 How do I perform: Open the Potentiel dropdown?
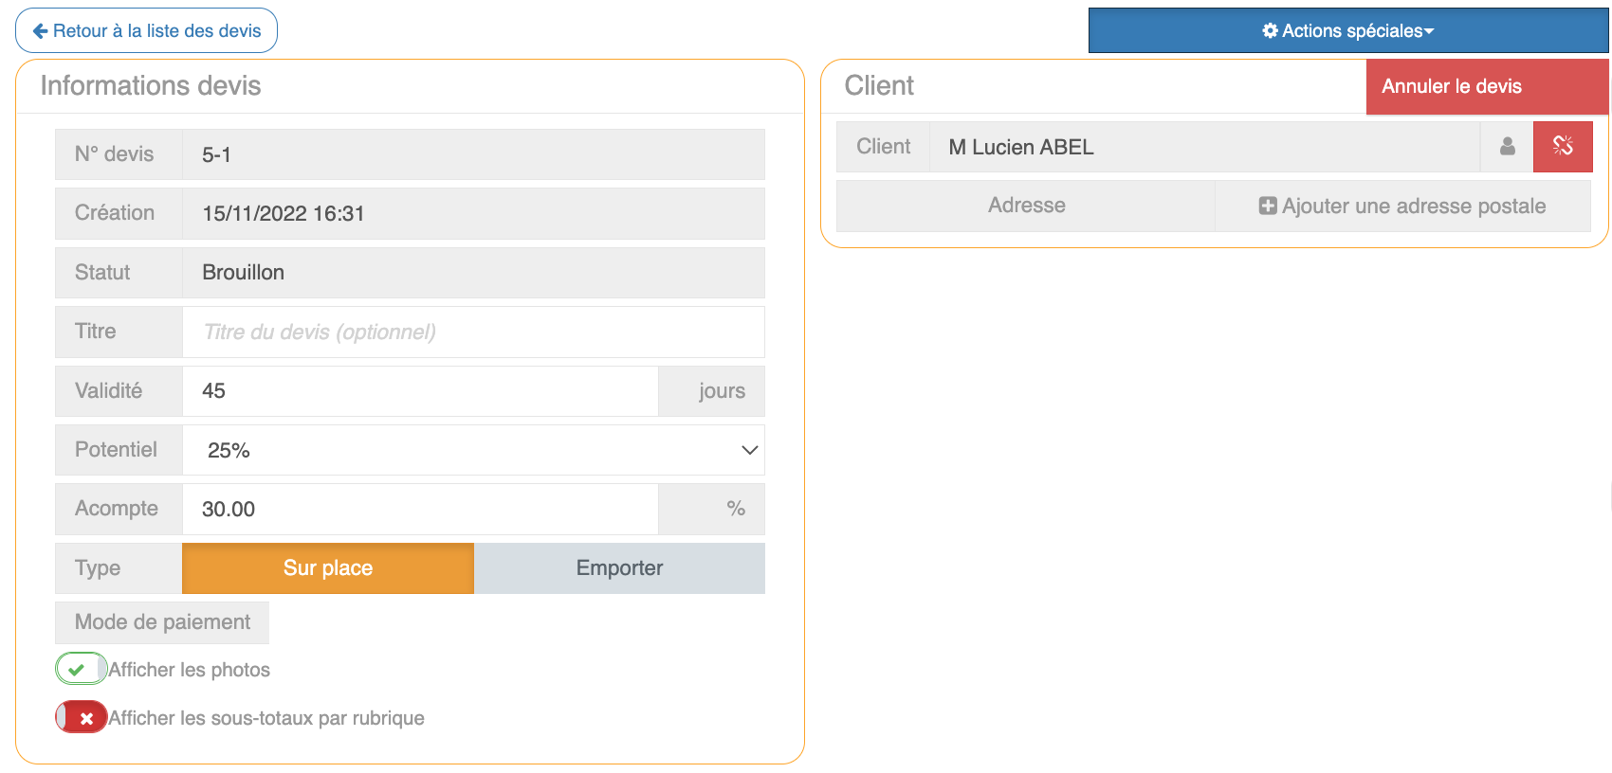[472, 450]
